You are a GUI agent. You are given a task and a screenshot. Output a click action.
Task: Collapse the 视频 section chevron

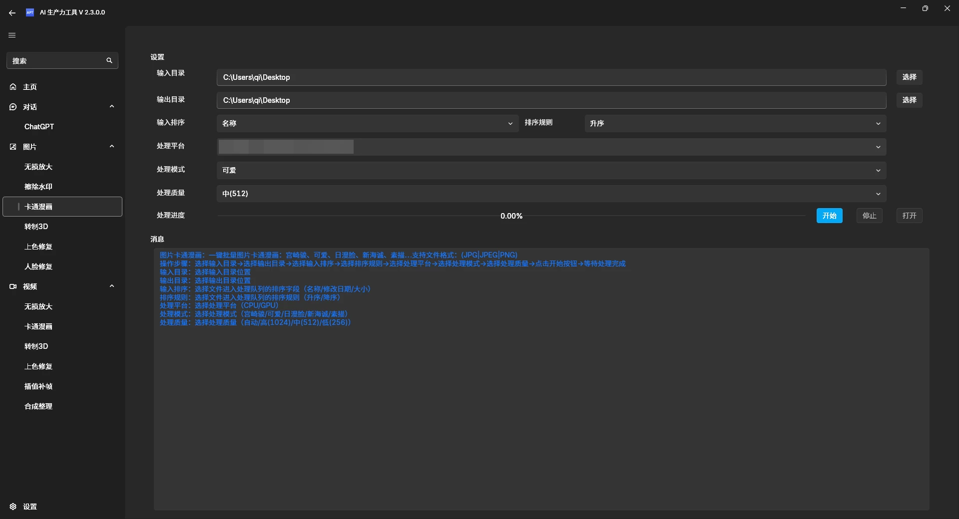(112, 286)
